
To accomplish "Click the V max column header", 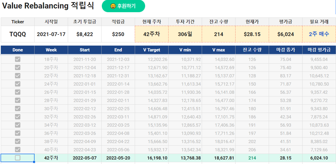I will (219, 50).
